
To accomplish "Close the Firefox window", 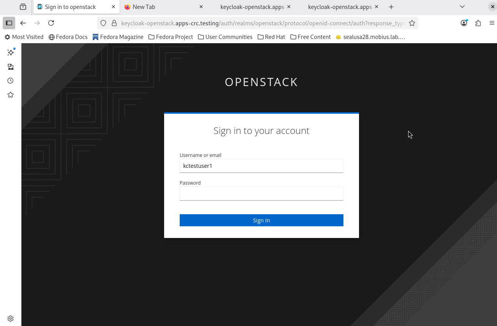I will tap(493, 7).
